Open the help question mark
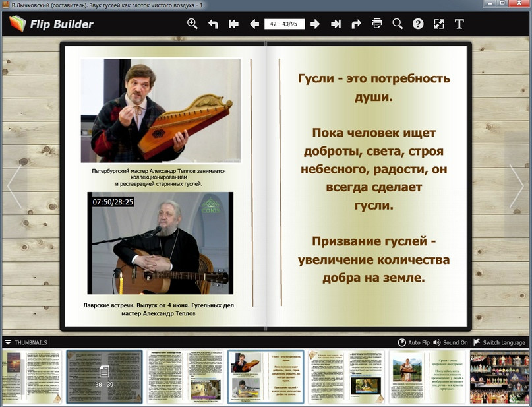Image resolution: width=532 pixels, height=407 pixels. [418, 24]
